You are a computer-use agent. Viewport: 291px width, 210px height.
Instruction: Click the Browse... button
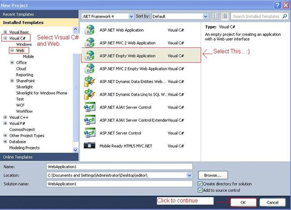click(213, 175)
